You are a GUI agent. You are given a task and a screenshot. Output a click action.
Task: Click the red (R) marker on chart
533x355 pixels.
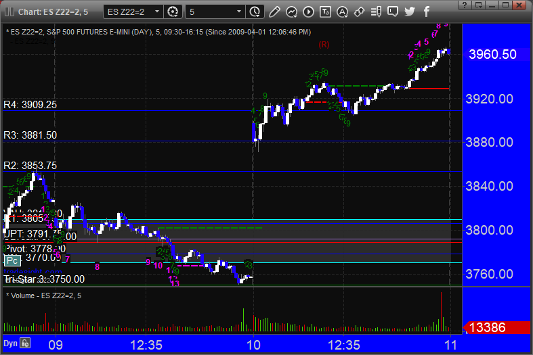pyautogui.click(x=324, y=45)
